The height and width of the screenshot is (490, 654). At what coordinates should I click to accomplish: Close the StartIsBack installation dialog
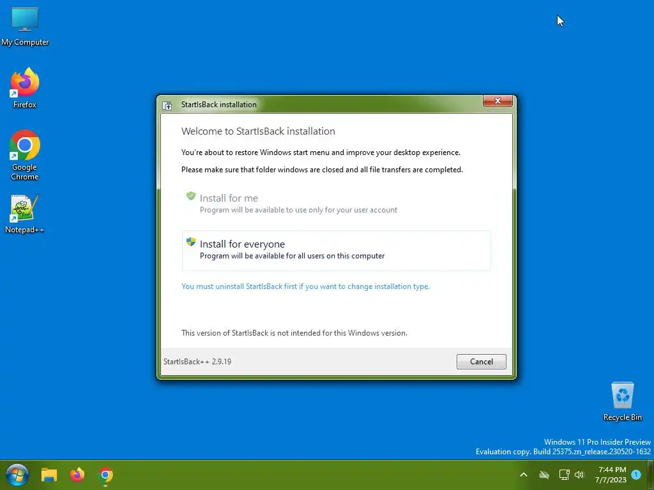click(x=498, y=101)
